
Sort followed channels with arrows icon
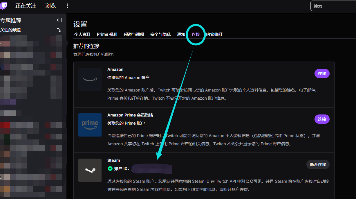click(x=59, y=30)
